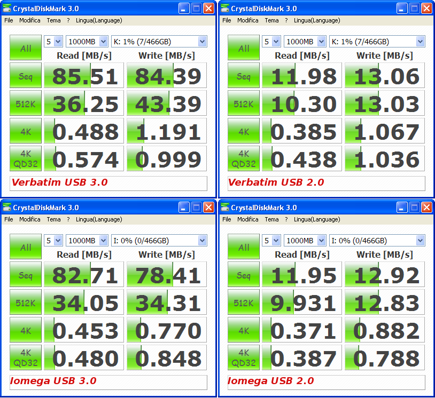Open drive I: dropdown in Iomega USB 3.0 window
This screenshot has height=398, width=435.
pos(159,241)
